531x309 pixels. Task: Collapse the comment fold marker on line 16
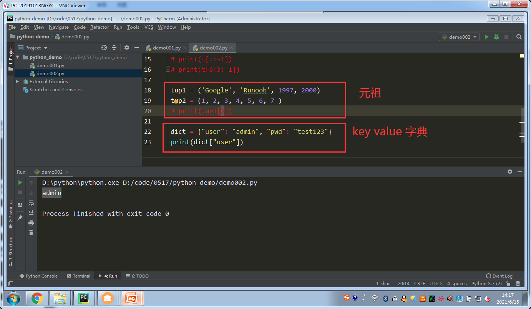click(168, 69)
